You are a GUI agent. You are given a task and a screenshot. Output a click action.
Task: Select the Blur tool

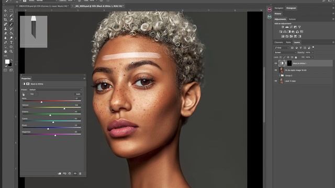click(x=6, y=38)
